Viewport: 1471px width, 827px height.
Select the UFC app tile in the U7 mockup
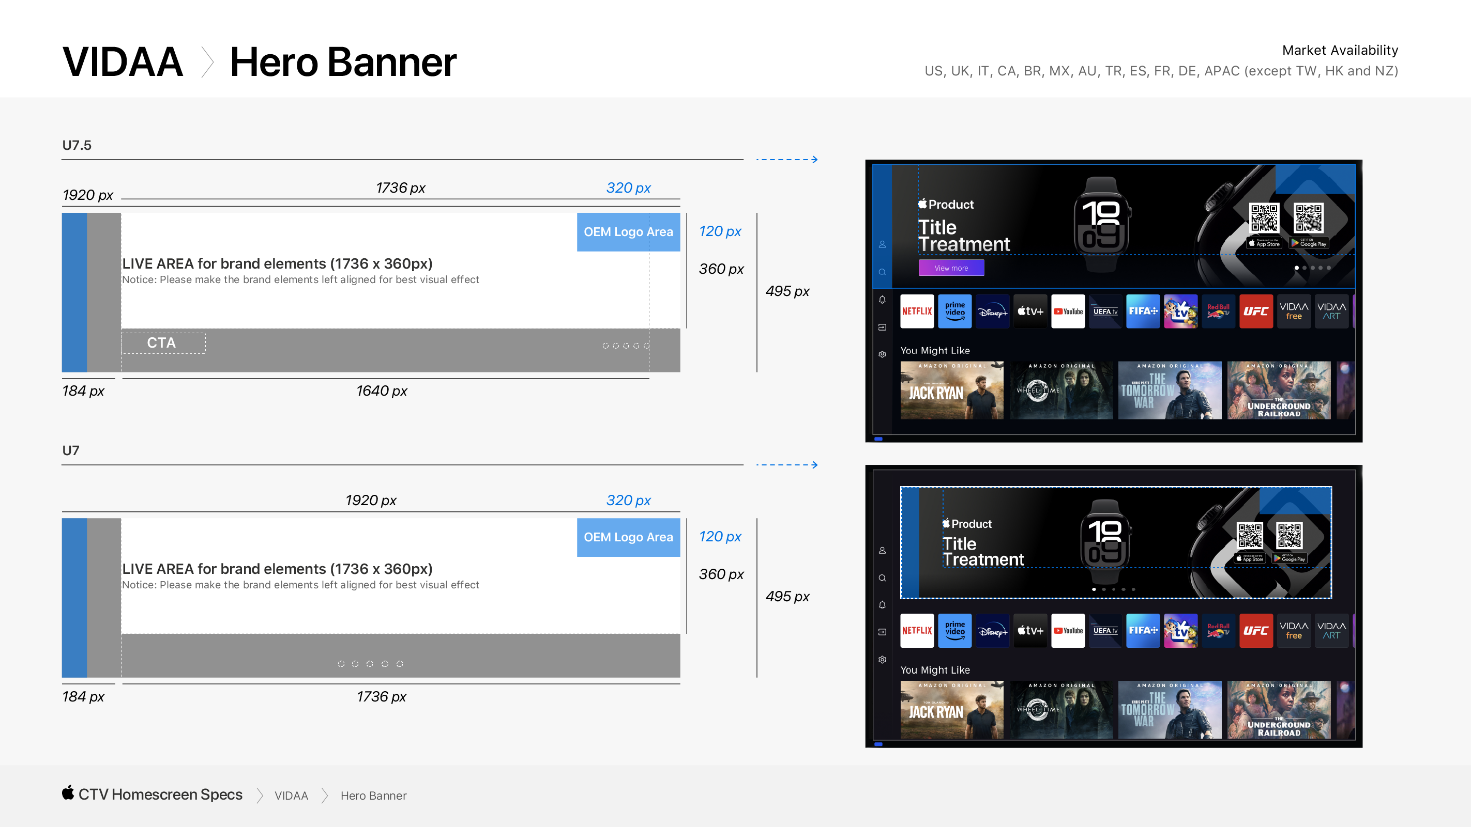tap(1256, 631)
